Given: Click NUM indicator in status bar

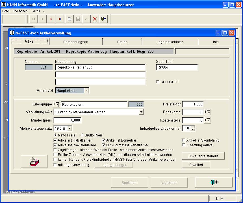Looking at the screenshot, I should (x=220, y=198).
